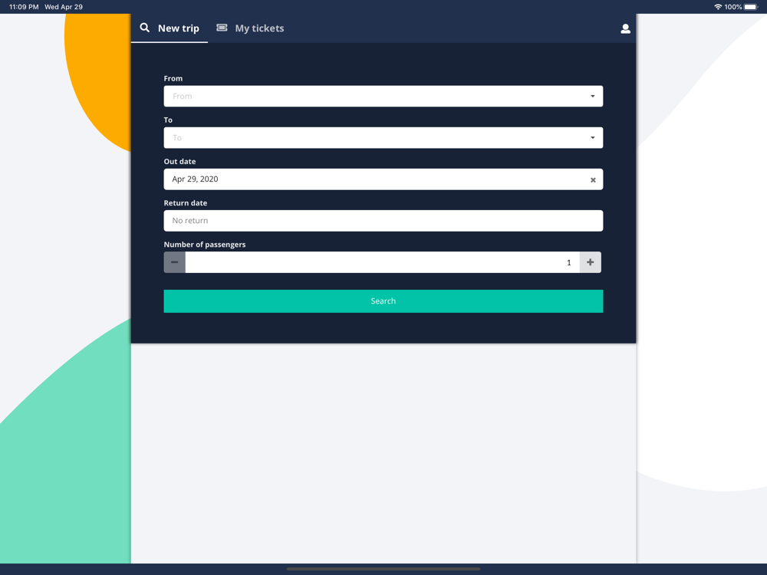Viewport: 767px width, 575px height.
Task: Increase number of passengers
Action: 591,262
